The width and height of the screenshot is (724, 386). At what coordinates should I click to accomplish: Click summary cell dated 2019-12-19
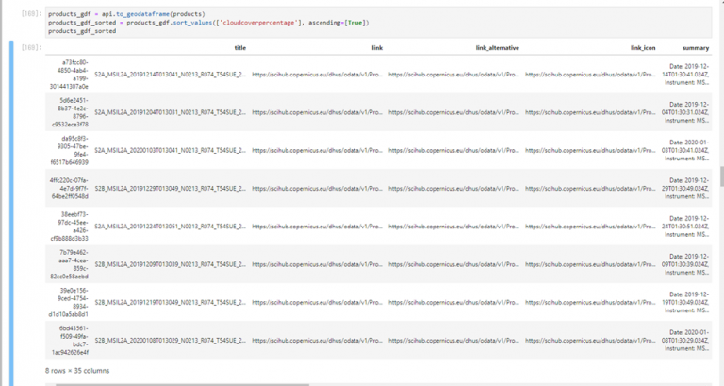(x=685, y=302)
